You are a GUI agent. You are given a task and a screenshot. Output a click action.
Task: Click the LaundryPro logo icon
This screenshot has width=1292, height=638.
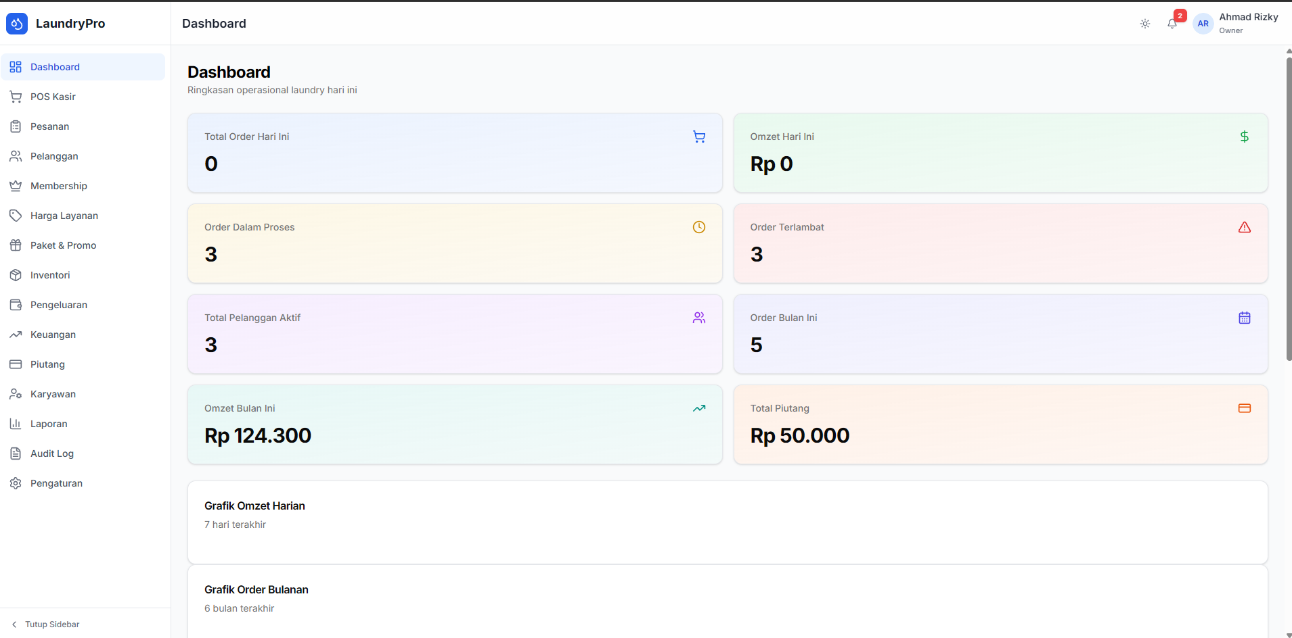(17, 24)
